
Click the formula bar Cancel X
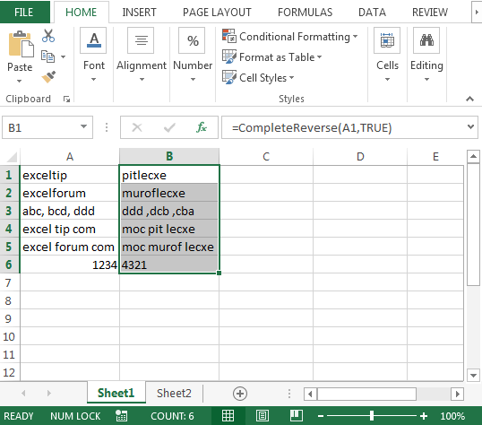tap(137, 127)
